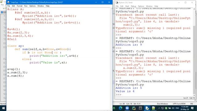Screen dimensions: 197x111
Task: Click 'Value is 4' output in shell
Action: [x=125, y=91]
